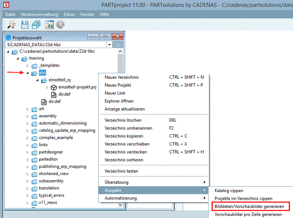Click the gray globe toolbar icon
This screenshot has height=218, width=293.
point(60,25)
